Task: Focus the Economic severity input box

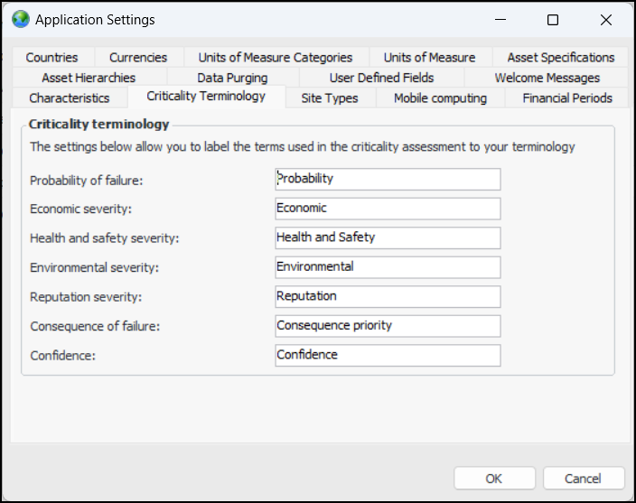Action: pyautogui.click(x=388, y=209)
